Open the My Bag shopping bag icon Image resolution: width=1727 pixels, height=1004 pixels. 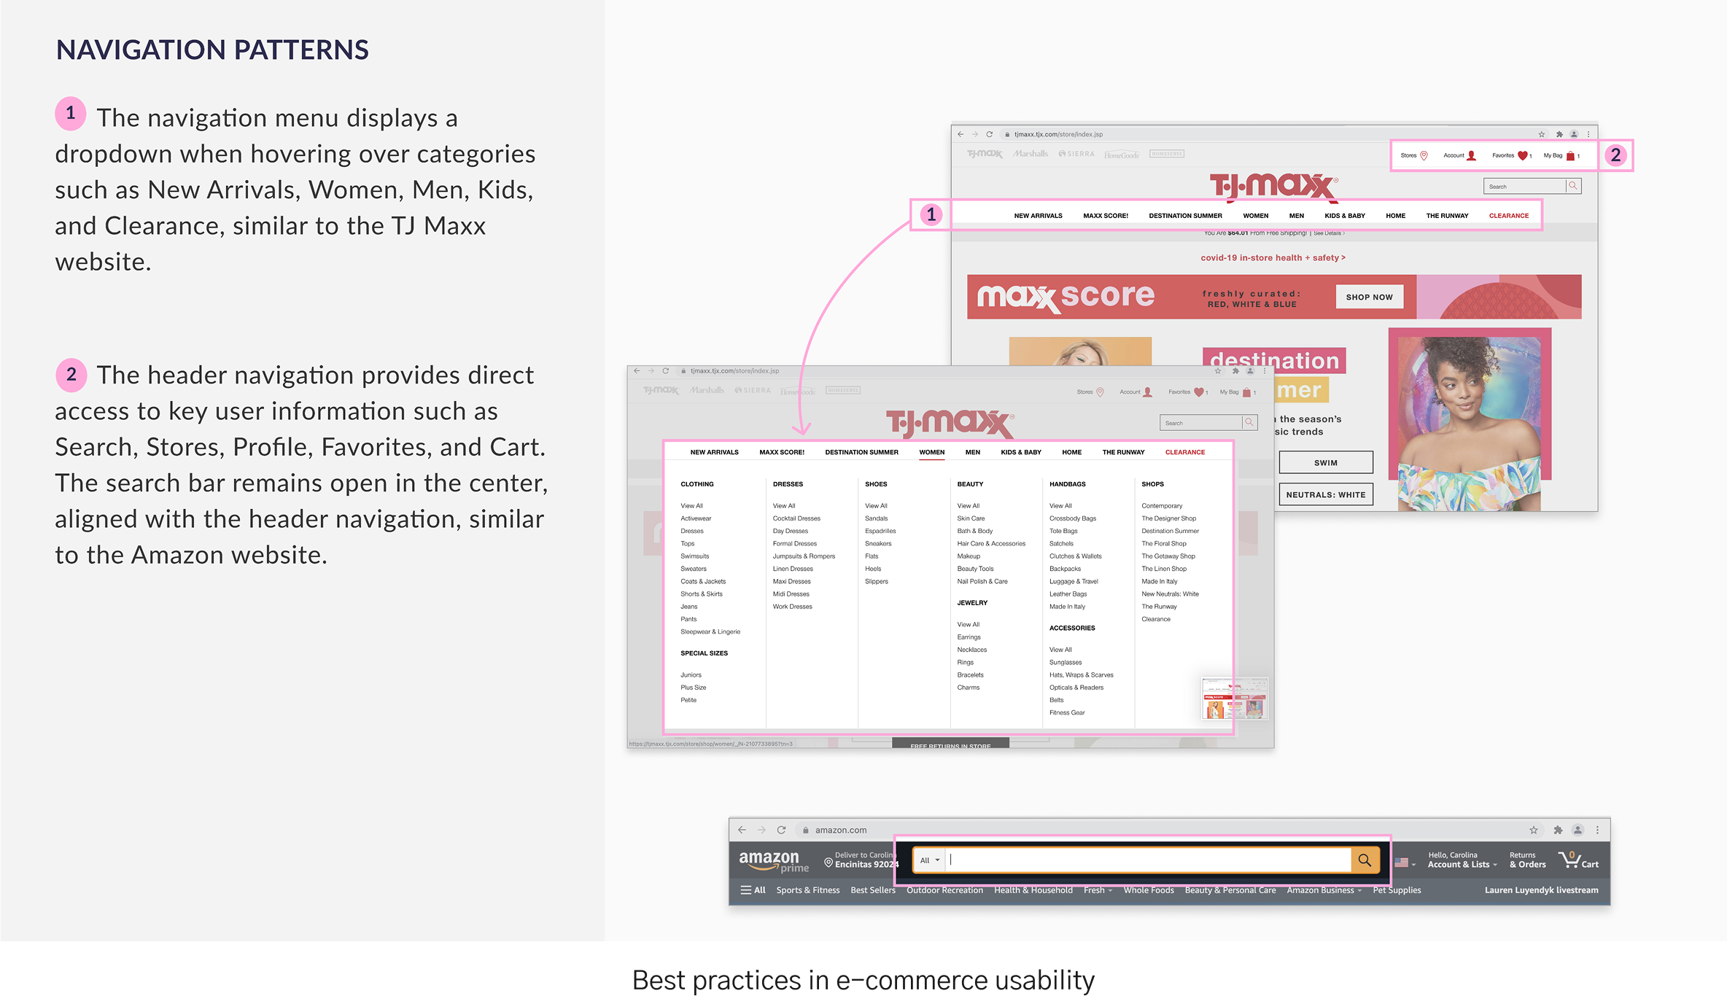coord(1570,155)
